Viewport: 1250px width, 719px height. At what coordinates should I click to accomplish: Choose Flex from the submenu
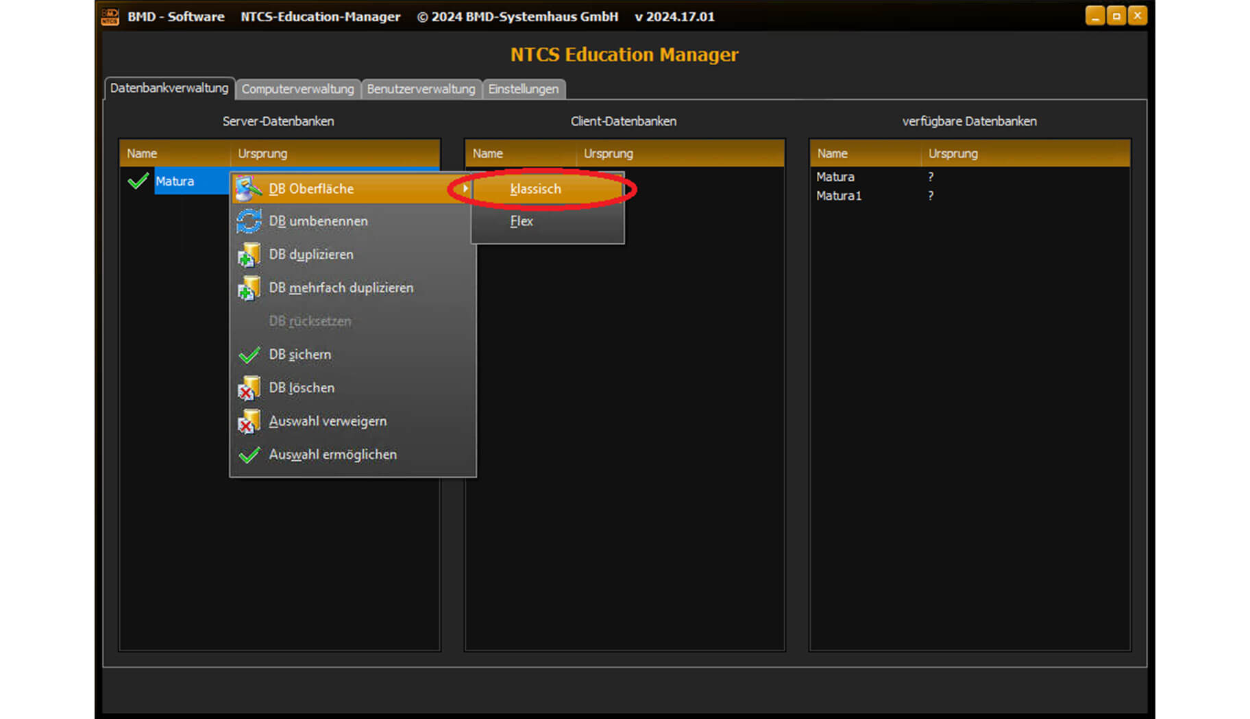tap(521, 221)
